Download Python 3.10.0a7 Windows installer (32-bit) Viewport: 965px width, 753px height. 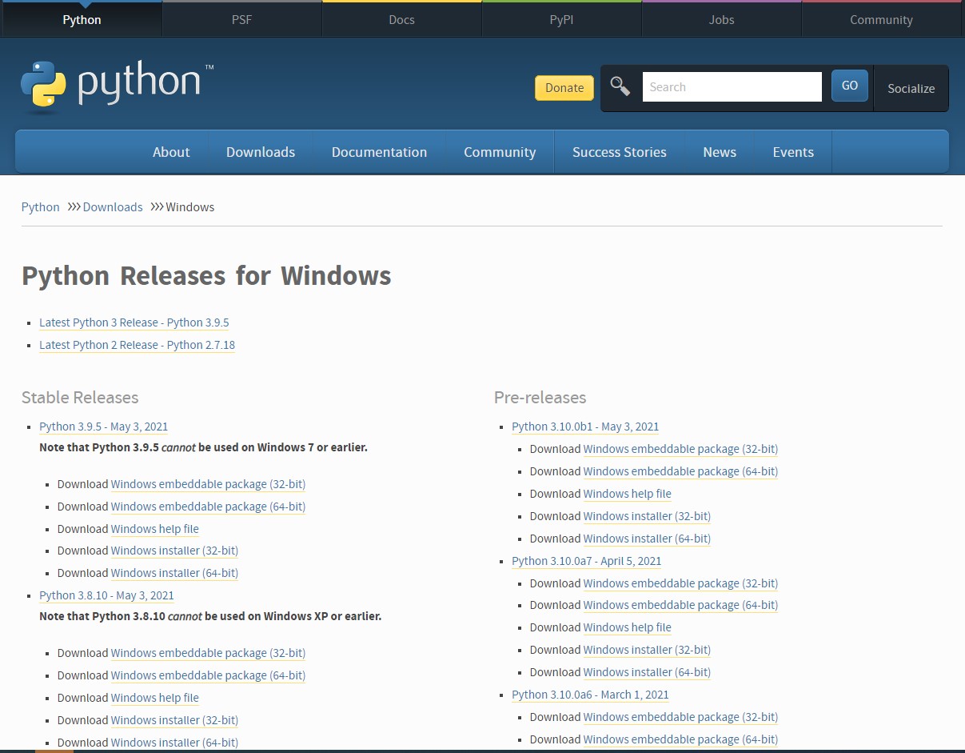647,650
